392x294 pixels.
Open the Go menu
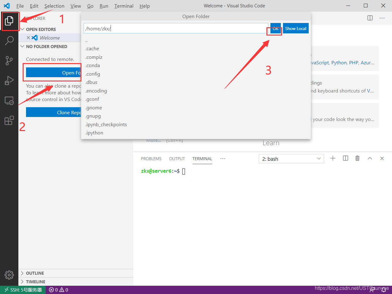(x=90, y=6)
